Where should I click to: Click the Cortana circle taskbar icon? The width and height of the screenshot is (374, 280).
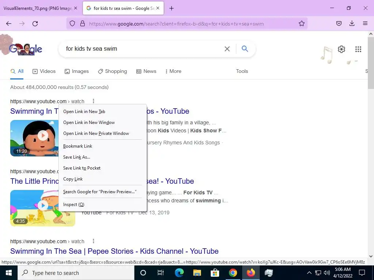(x=143, y=273)
